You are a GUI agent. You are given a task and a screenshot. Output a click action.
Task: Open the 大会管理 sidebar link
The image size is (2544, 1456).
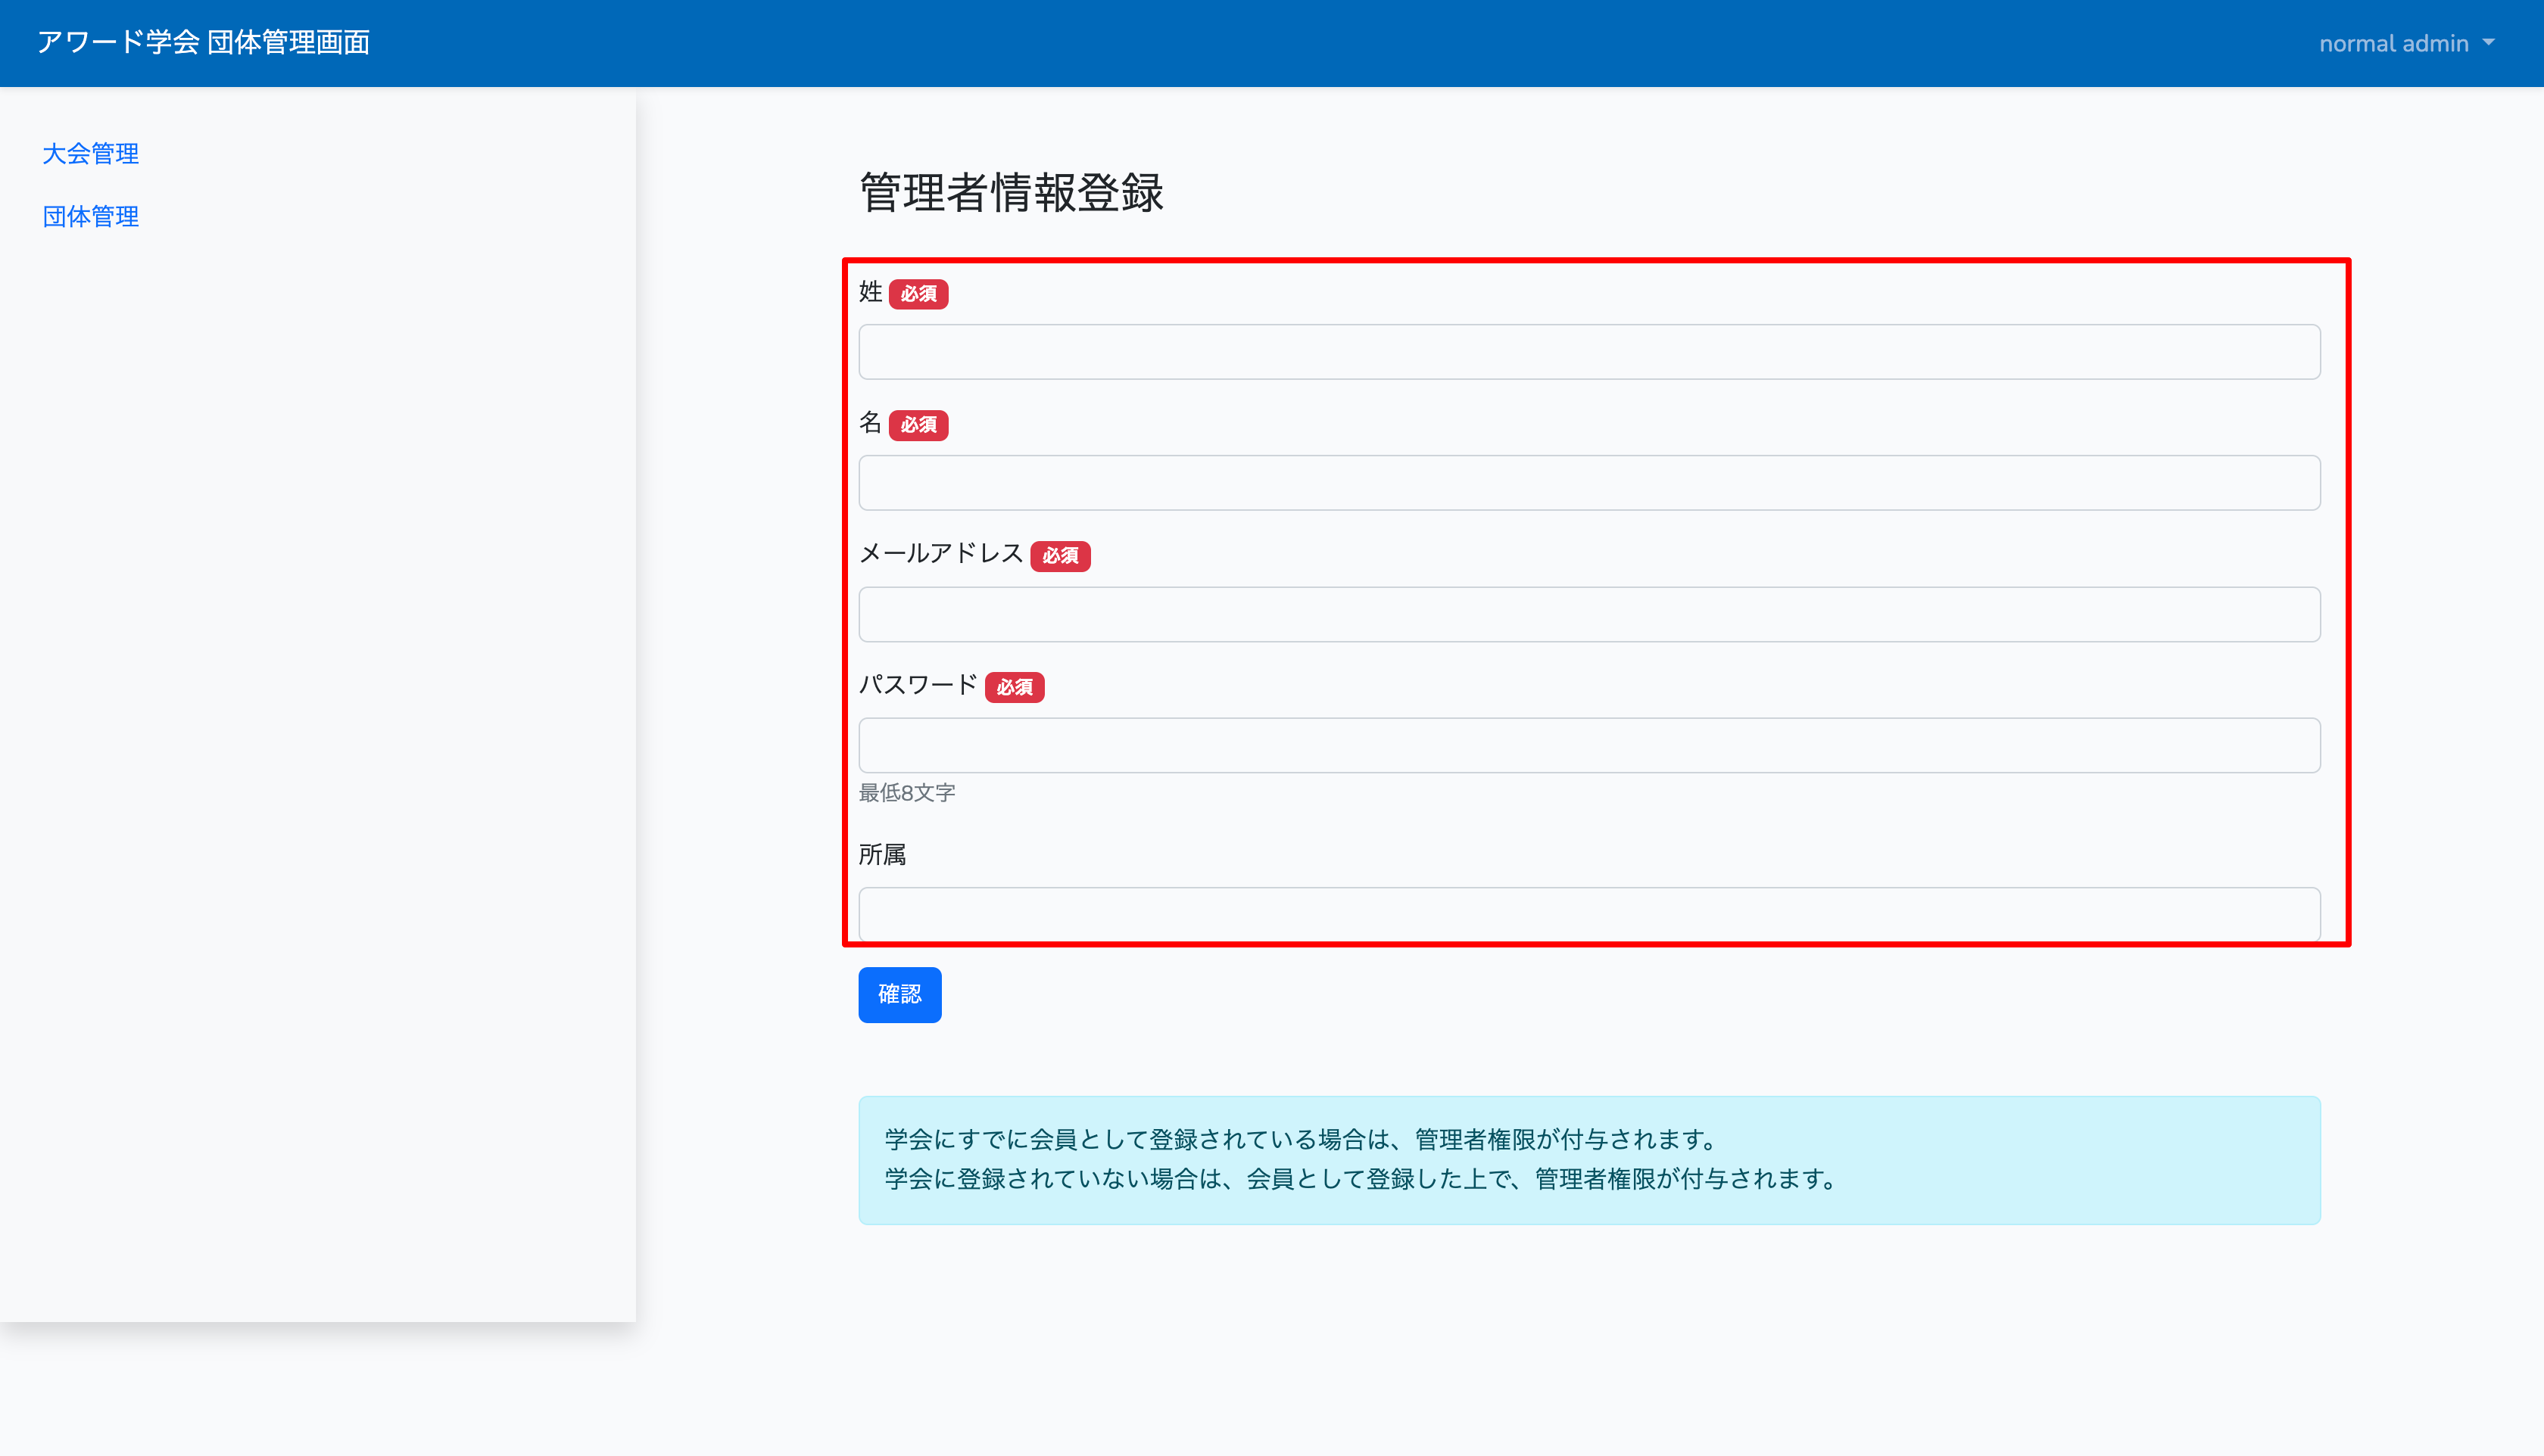point(90,153)
